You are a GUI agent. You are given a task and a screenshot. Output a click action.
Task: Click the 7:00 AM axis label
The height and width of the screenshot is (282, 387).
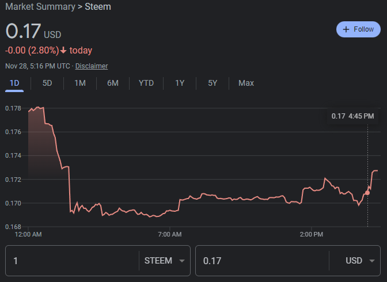[170, 234]
